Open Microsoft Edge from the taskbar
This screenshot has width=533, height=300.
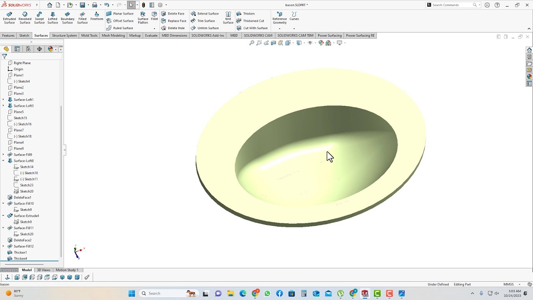(243, 293)
